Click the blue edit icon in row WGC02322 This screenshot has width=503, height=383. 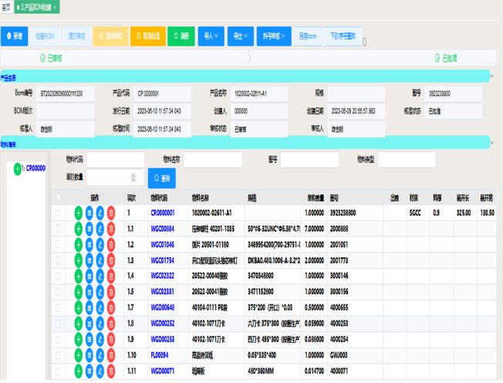click(x=100, y=276)
